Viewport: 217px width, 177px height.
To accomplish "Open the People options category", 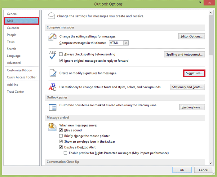I will coord(22,35).
